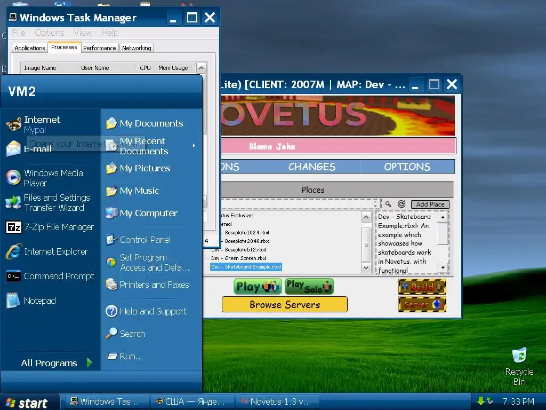Select Dev - Baseplate512.rbxl in places
The height and width of the screenshot is (410, 546).
tap(239, 250)
